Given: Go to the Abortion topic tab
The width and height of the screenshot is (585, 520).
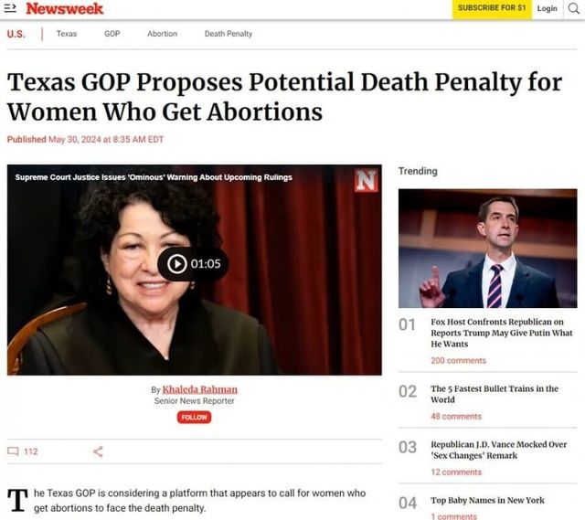Looking at the screenshot, I should [163, 34].
